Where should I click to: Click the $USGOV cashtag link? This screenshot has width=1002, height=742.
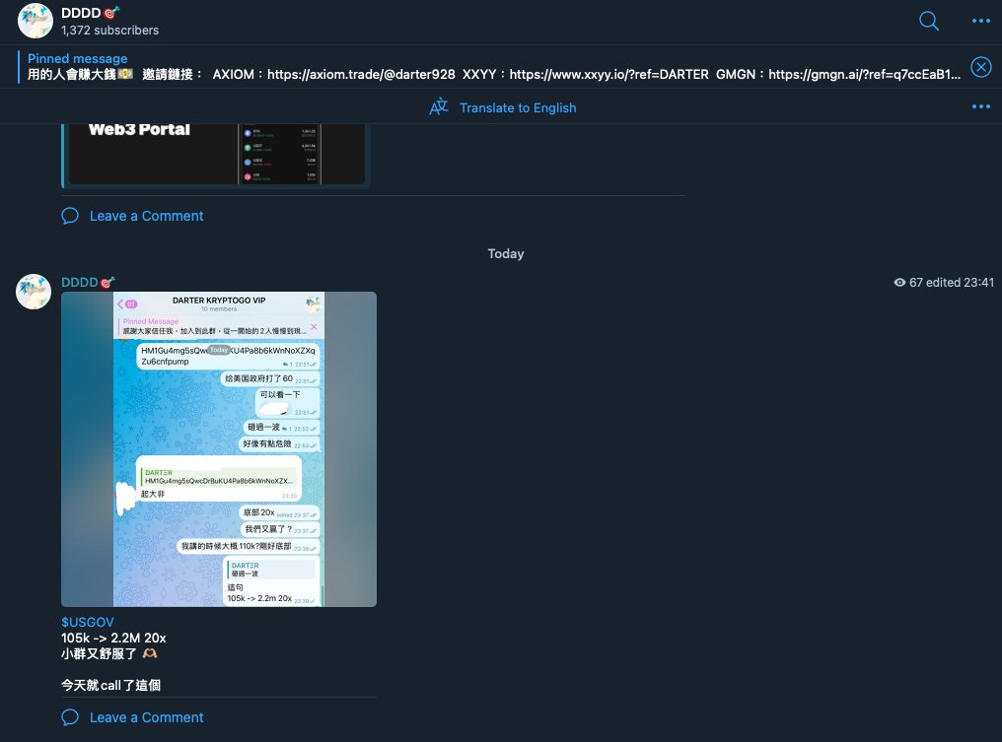pyautogui.click(x=88, y=622)
